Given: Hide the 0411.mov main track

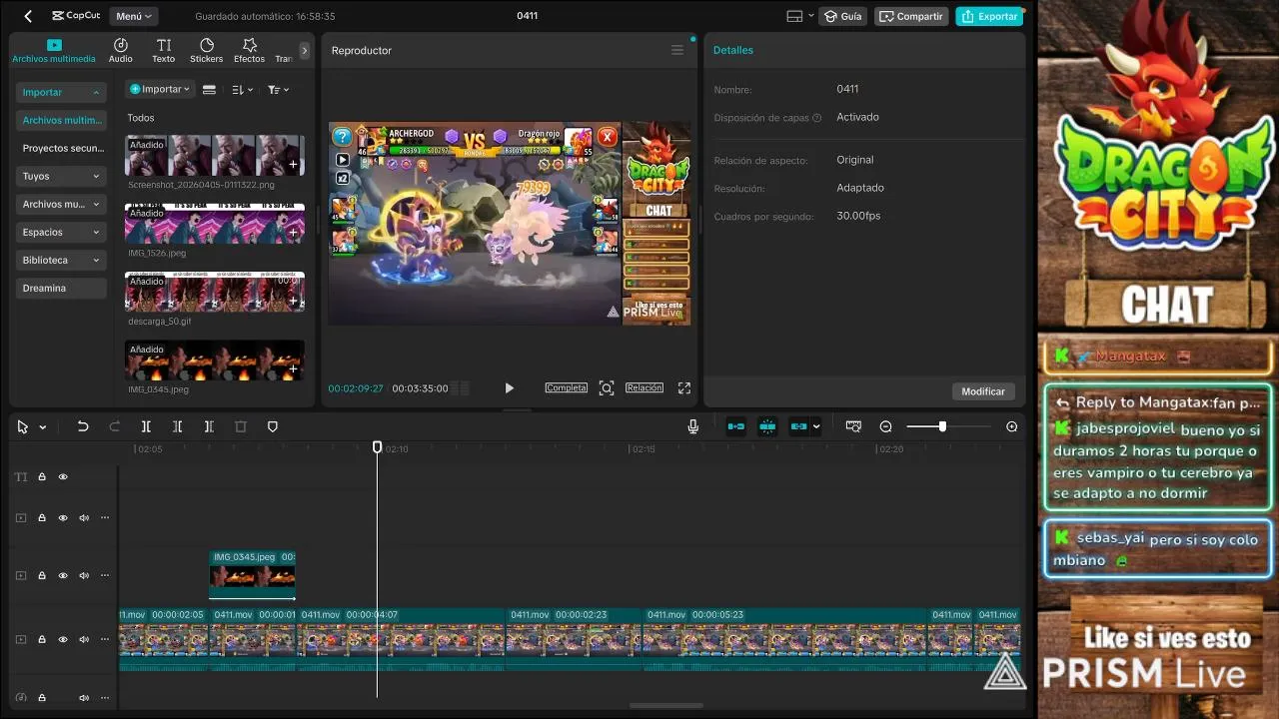Looking at the screenshot, I should pyautogui.click(x=63, y=639).
